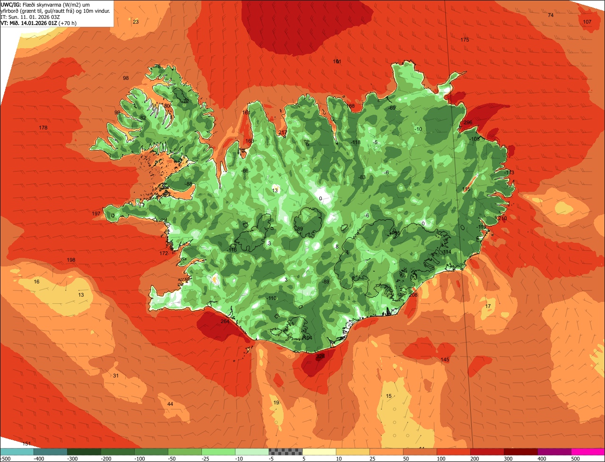Pick the purple 300 to 400 legend swatch
605x462 pixels.
pos(554,452)
